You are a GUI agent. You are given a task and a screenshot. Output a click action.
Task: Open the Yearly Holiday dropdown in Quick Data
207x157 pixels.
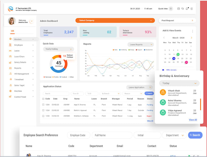[x=58, y=49]
